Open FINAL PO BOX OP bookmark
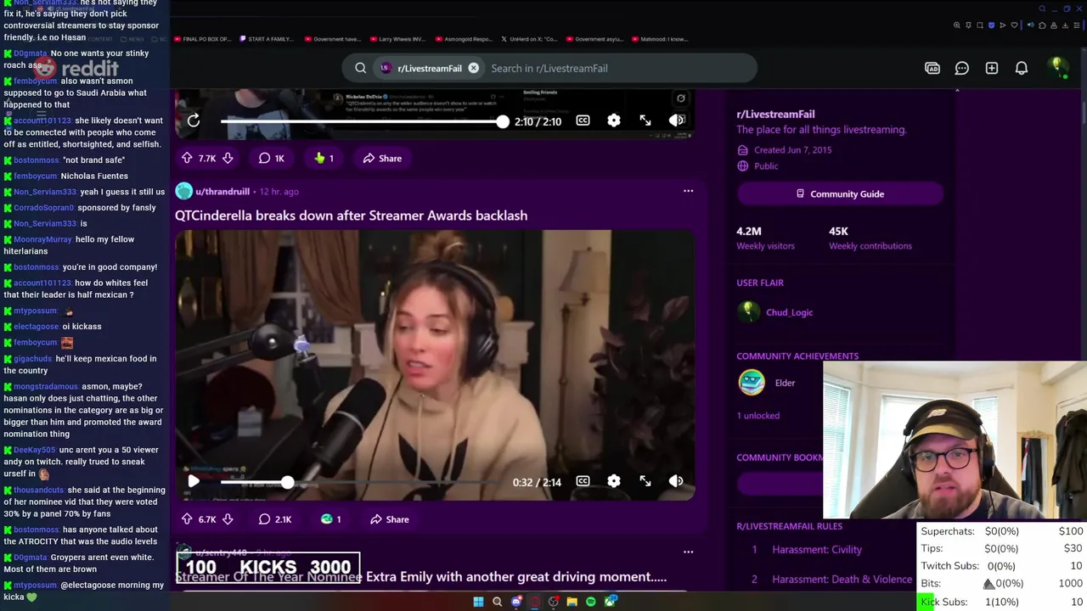This screenshot has height=611, width=1087. coord(202,39)
